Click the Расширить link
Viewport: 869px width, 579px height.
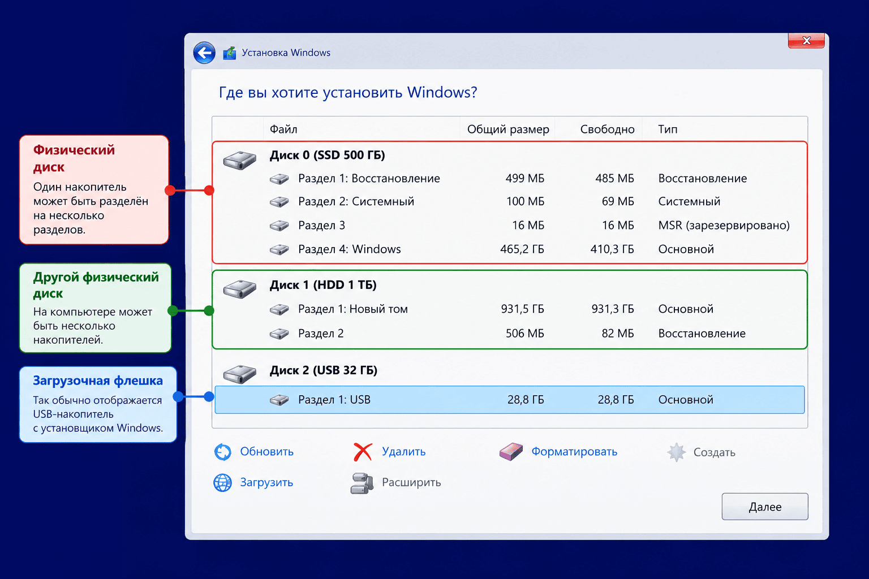pos(411,482)
